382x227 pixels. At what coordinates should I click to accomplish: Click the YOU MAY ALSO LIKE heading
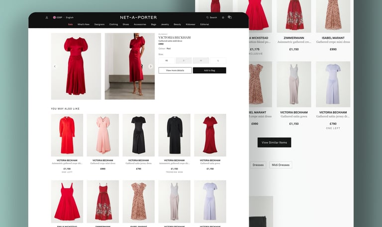point(65,109)
